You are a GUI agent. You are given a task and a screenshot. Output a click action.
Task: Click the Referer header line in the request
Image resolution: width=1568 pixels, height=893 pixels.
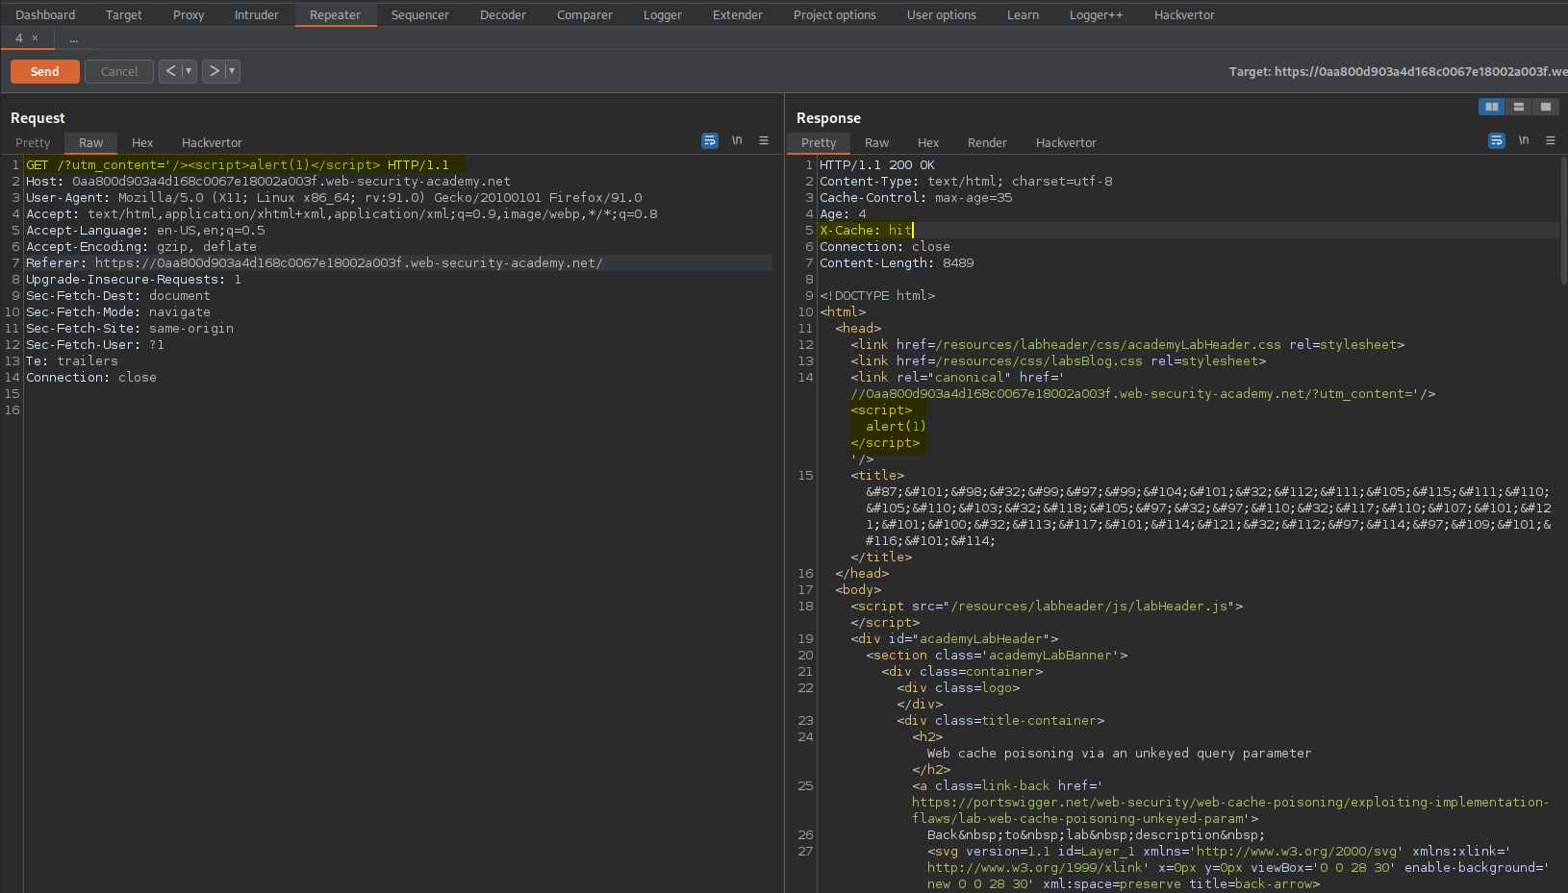(x=315, y=263)
